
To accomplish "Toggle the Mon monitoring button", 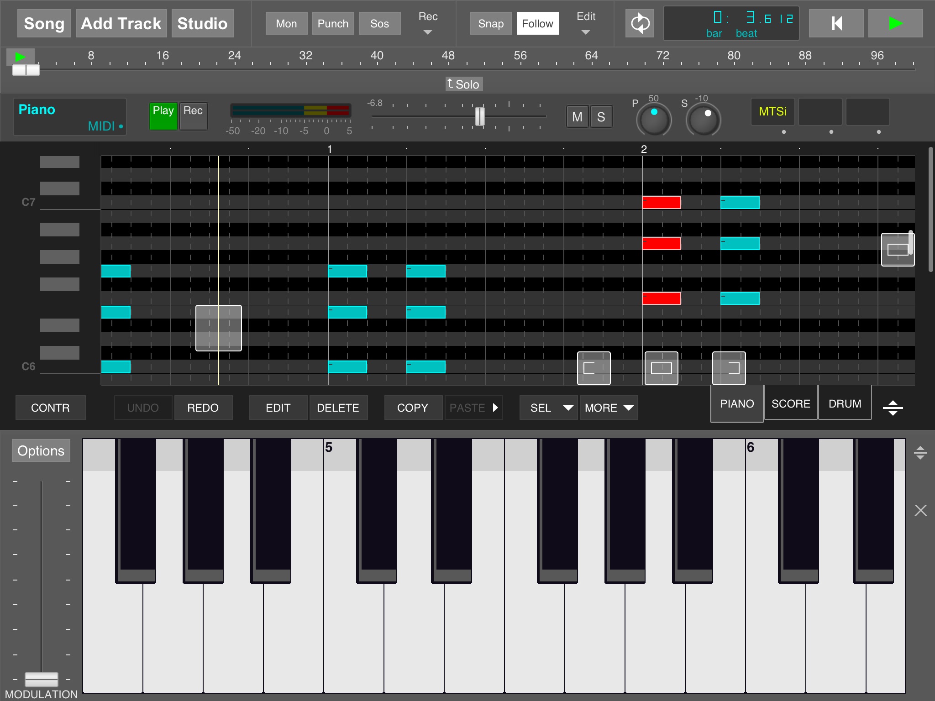I will click(286, 23).
